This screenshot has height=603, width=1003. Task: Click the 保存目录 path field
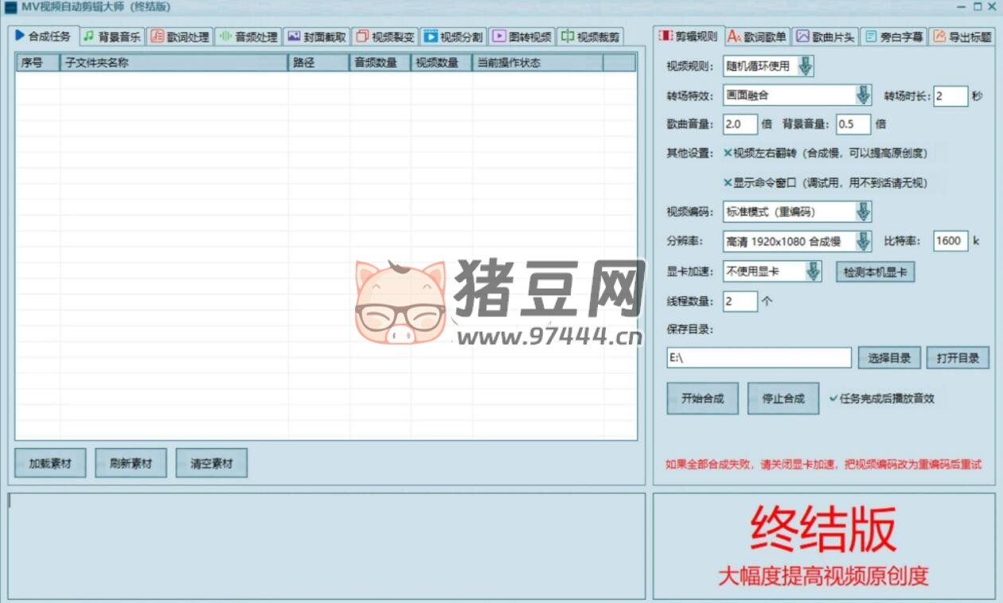click(x=759, y=358)
